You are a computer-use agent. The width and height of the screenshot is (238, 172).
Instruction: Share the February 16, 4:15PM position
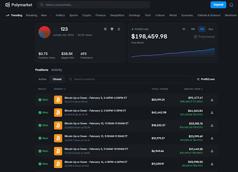(x=212, y=164)
